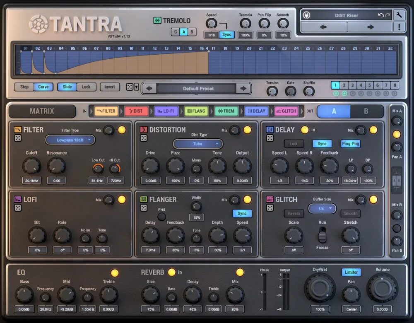Toggle the Lofi section power light
This screenshot has width=414, height=323.
122,200
